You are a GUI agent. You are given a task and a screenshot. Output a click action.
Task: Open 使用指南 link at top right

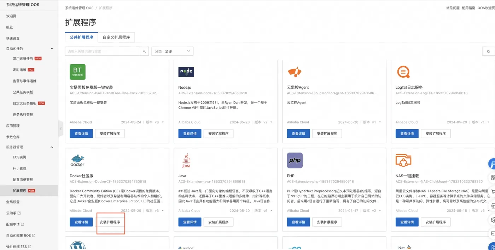coord(468,8)
